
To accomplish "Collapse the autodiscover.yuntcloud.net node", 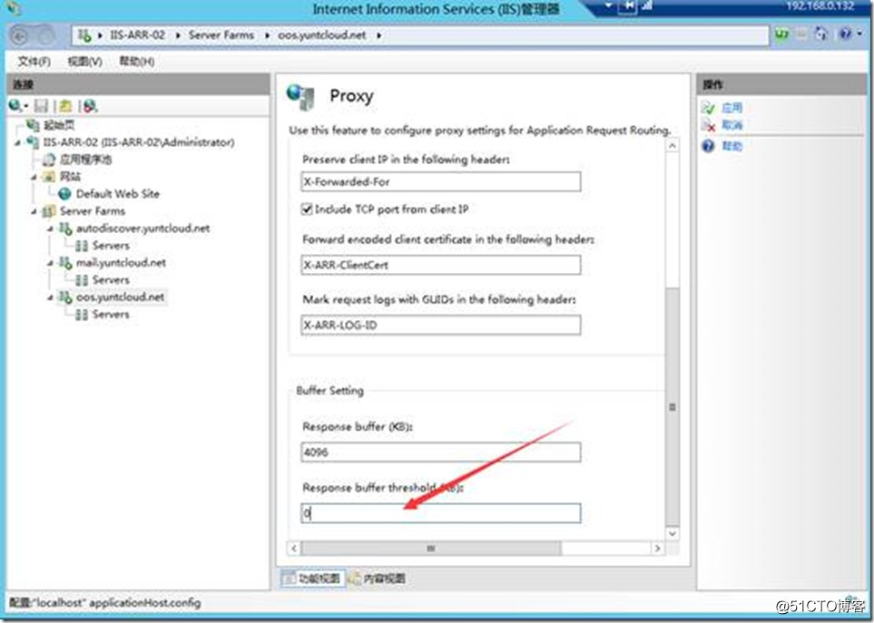I will [x=50, y=229].
